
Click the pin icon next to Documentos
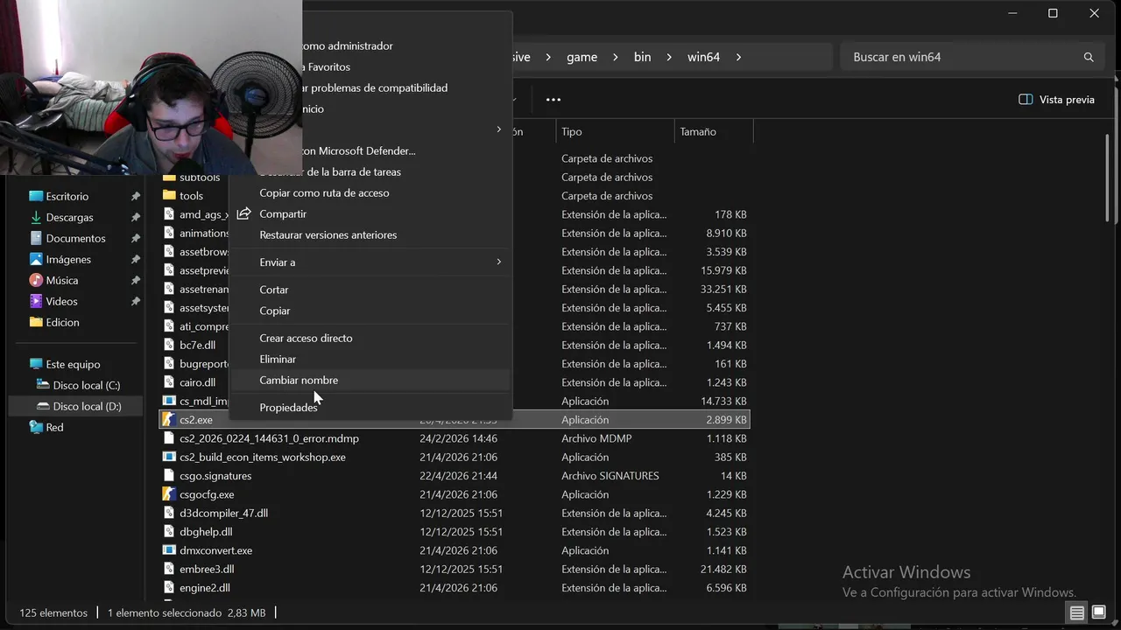tap(135, 239)
